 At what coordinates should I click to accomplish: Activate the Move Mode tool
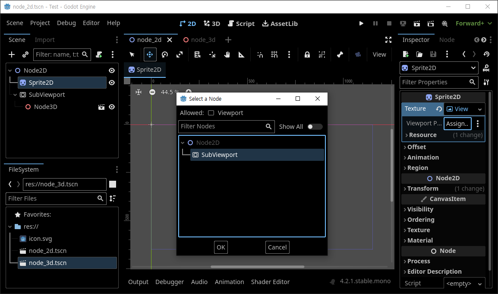[150, 54]
